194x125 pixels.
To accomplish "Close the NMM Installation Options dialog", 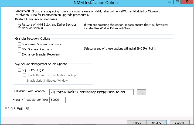I will (x=187, y=2).
